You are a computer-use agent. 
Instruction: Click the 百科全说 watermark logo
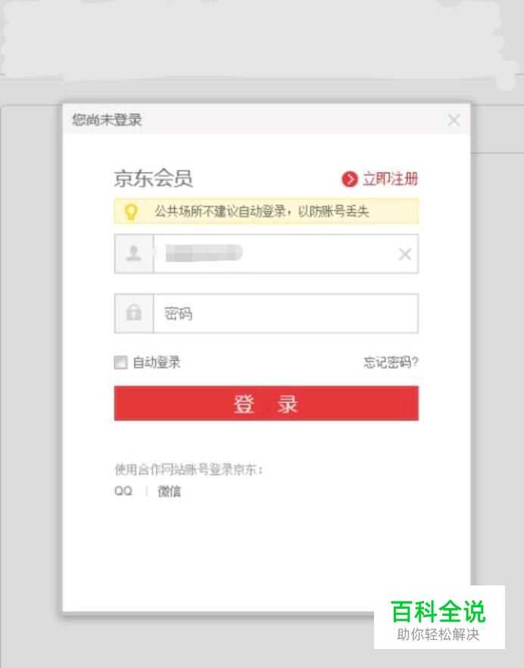[438, 612]
